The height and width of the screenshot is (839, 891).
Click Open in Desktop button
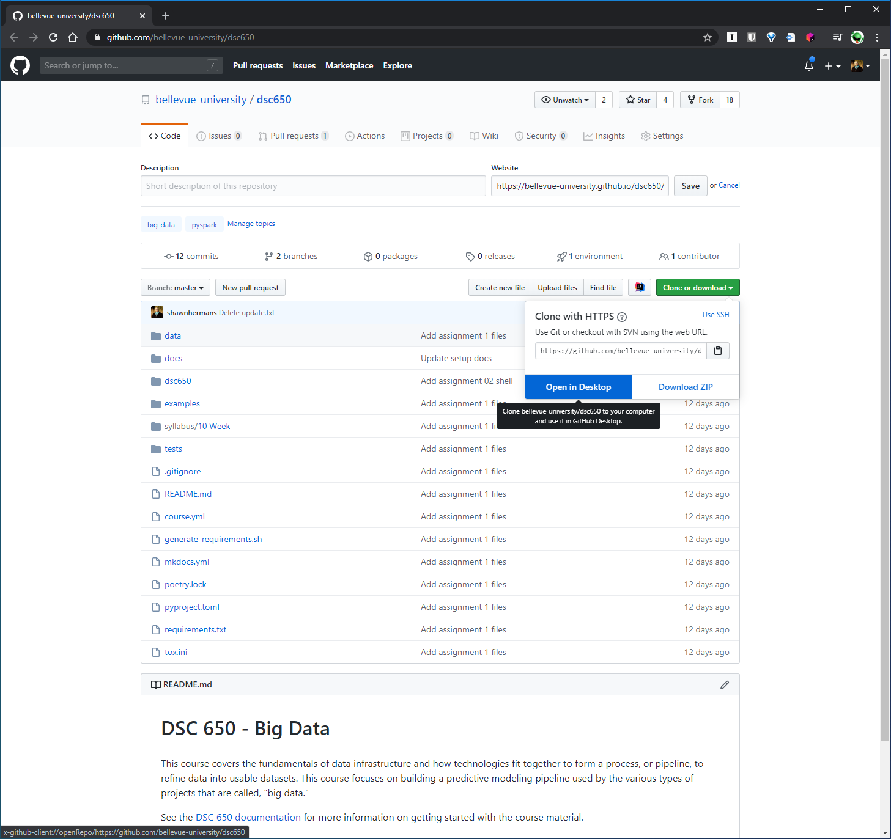[x=579, y=387]
